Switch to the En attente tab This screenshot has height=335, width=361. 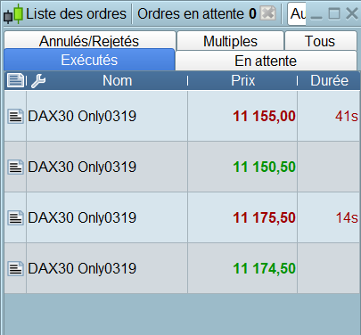point(266,61)
